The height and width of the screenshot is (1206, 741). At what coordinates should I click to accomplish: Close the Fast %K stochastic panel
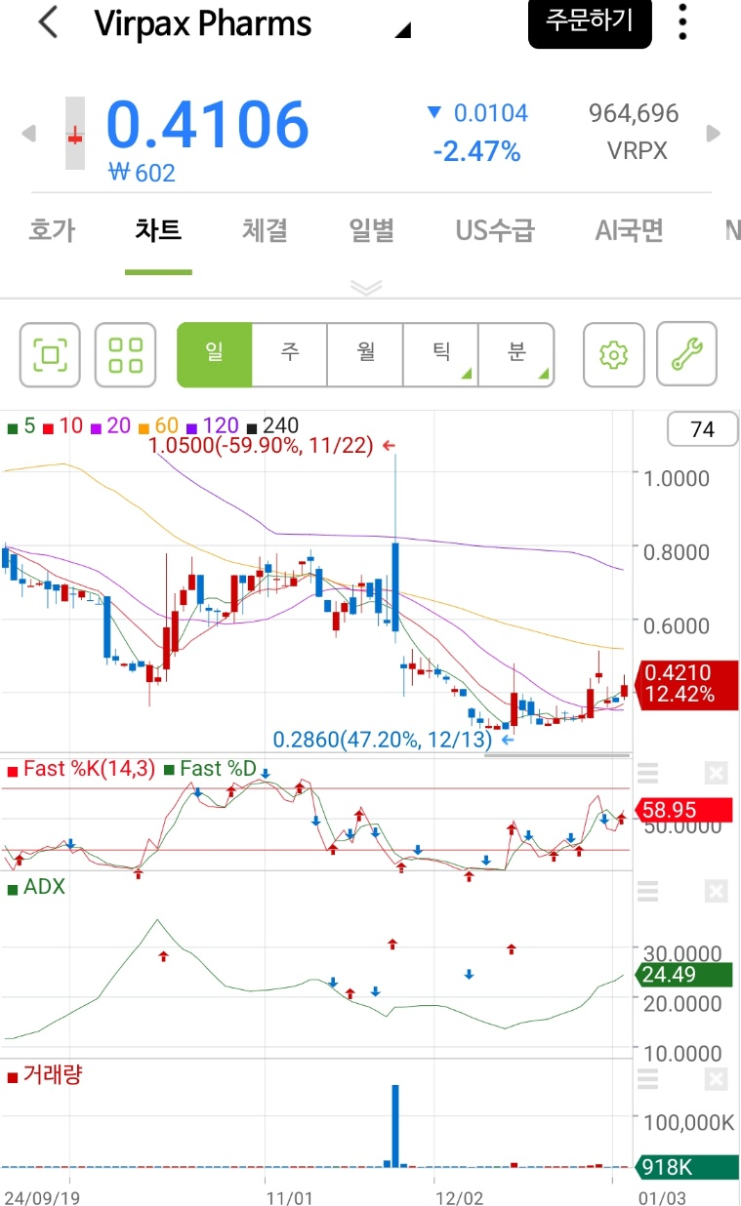[716, 774]
